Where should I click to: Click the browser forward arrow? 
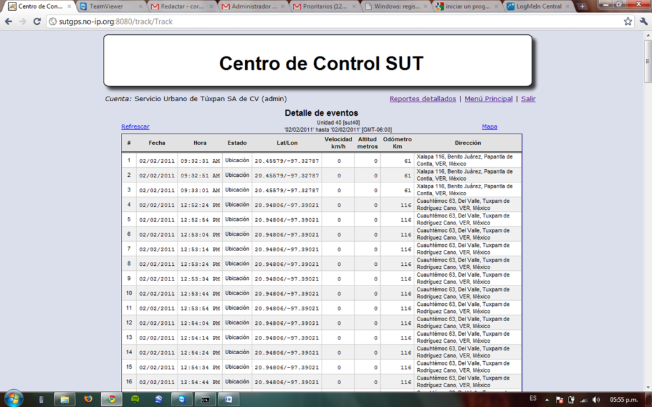click(x=22, y=22)
